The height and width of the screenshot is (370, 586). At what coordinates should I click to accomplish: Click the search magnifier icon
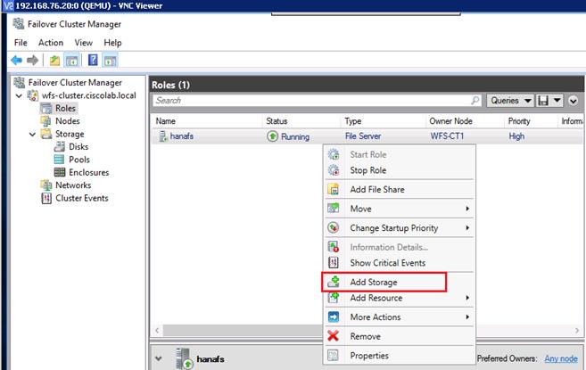point(475,101)
